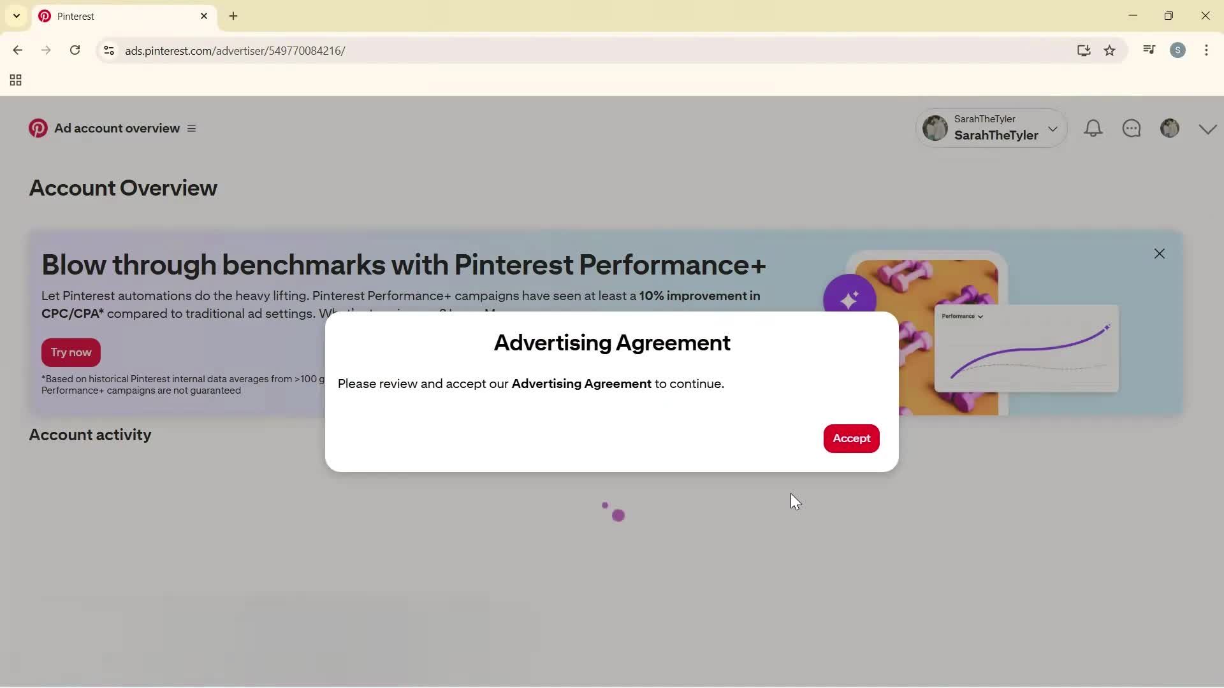
Task: Click the SarahTheTyler profile avatar in the header
Action: point(1170,128)
